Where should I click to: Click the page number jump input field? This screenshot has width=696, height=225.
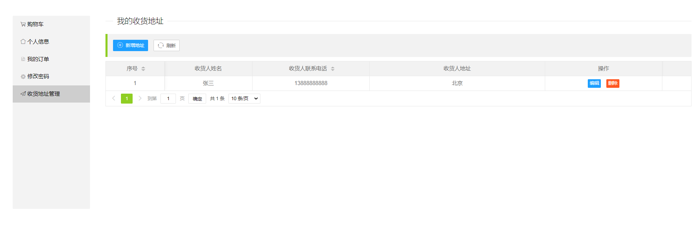pyautogui.click(x=168, y=99)
